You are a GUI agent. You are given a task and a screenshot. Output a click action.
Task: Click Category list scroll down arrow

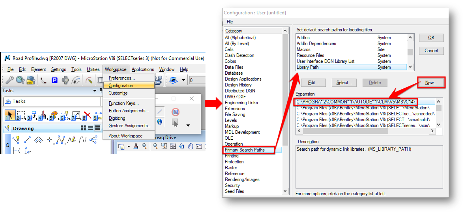(x=285, y=191)
